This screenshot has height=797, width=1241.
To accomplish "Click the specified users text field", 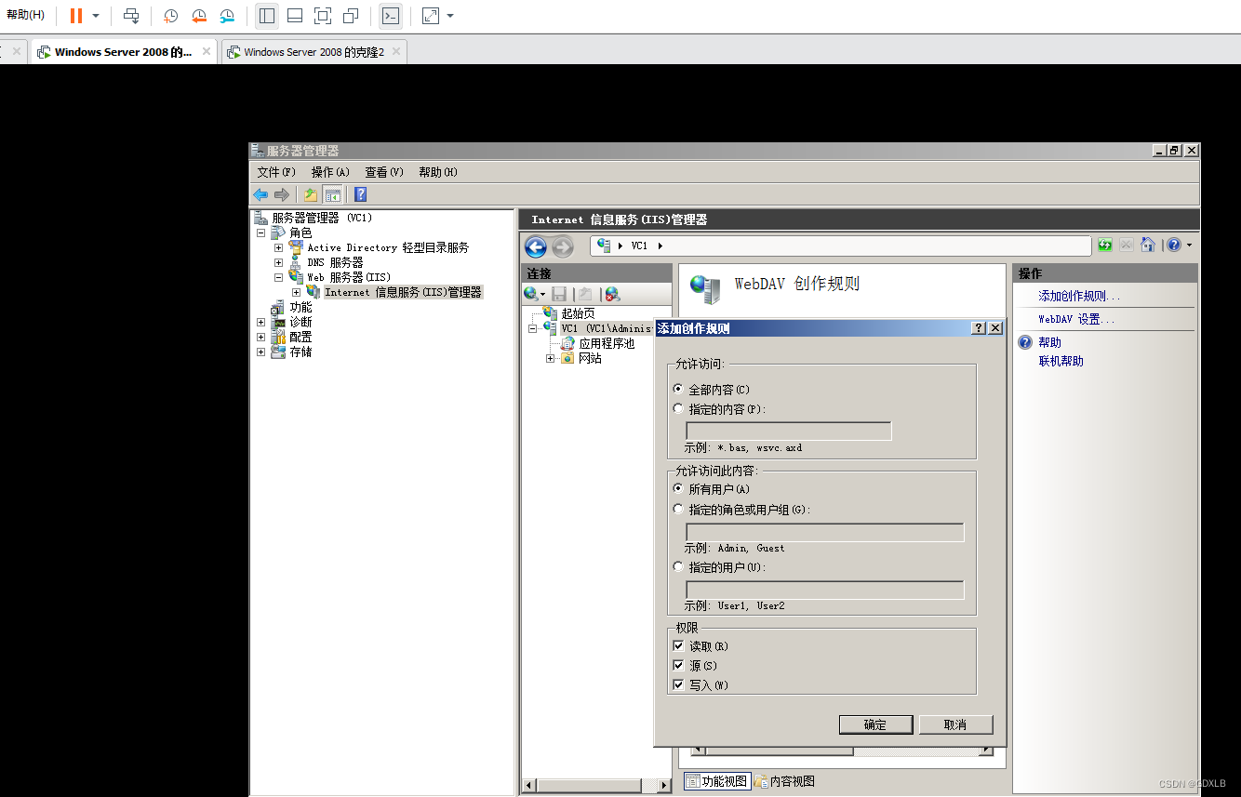I will [825, 590].
